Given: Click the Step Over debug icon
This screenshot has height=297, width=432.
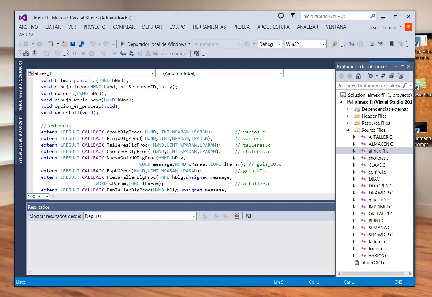Looking at the screenshot, I should (x=132, y=53).
